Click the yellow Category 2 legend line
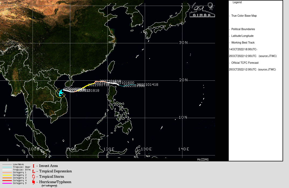The height and width of the screenshot is (188, 289). (x=7, y=175)
